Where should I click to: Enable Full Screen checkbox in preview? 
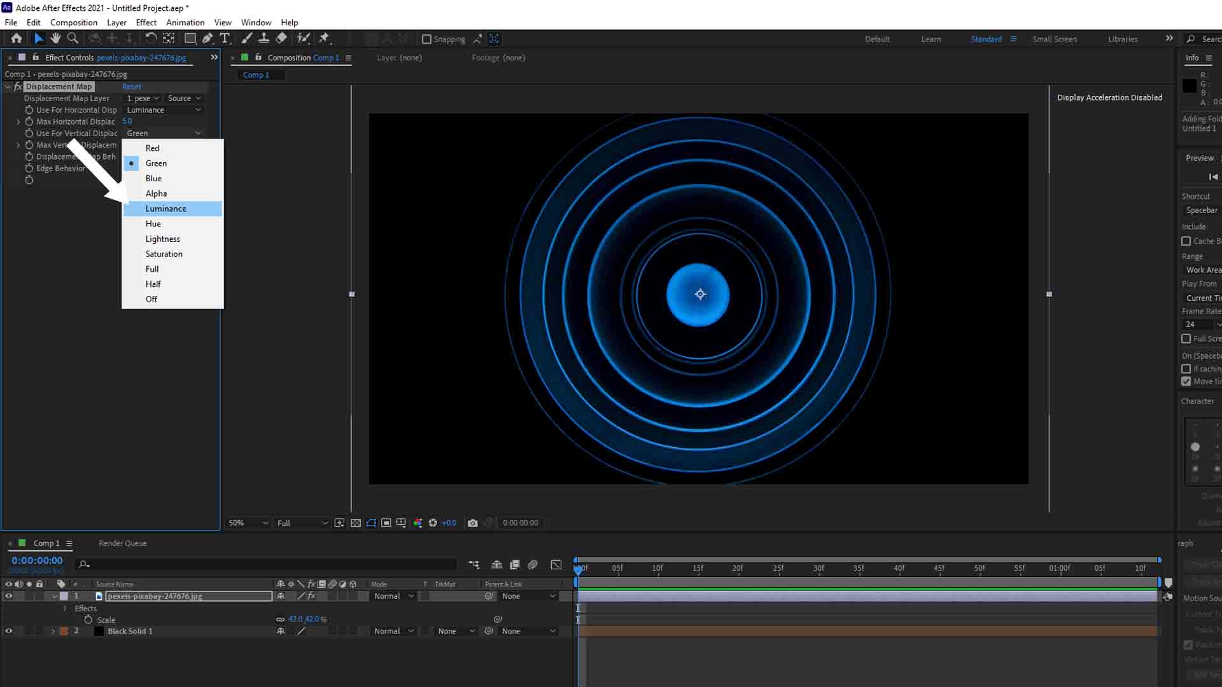tap(1187, 338)
